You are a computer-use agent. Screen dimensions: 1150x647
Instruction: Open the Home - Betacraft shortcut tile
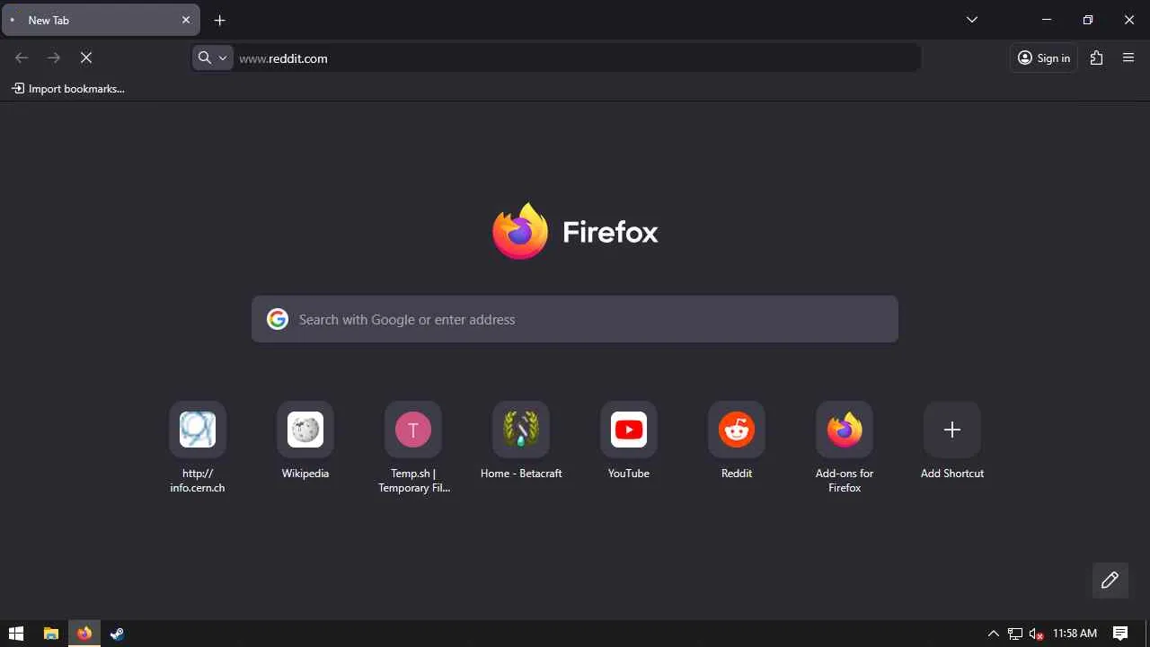521,430
